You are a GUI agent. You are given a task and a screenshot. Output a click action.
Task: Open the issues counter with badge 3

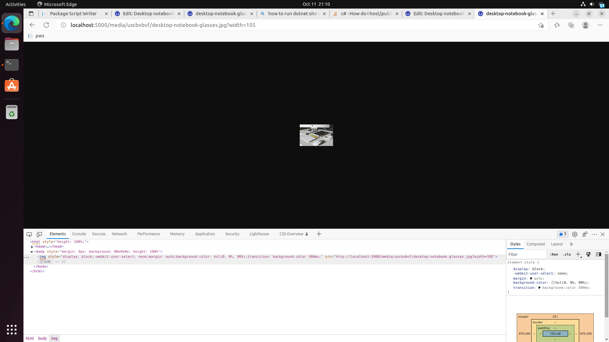562,234
